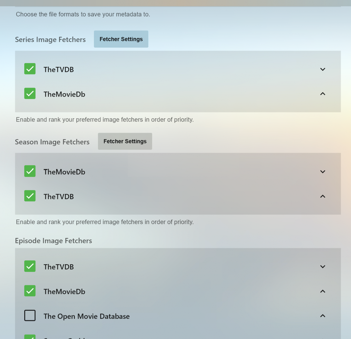Move TheTVDB down in Episode Image Fetchers
Image resolution: width=351 pixels, height=339 pixels.
coord(323,267)
